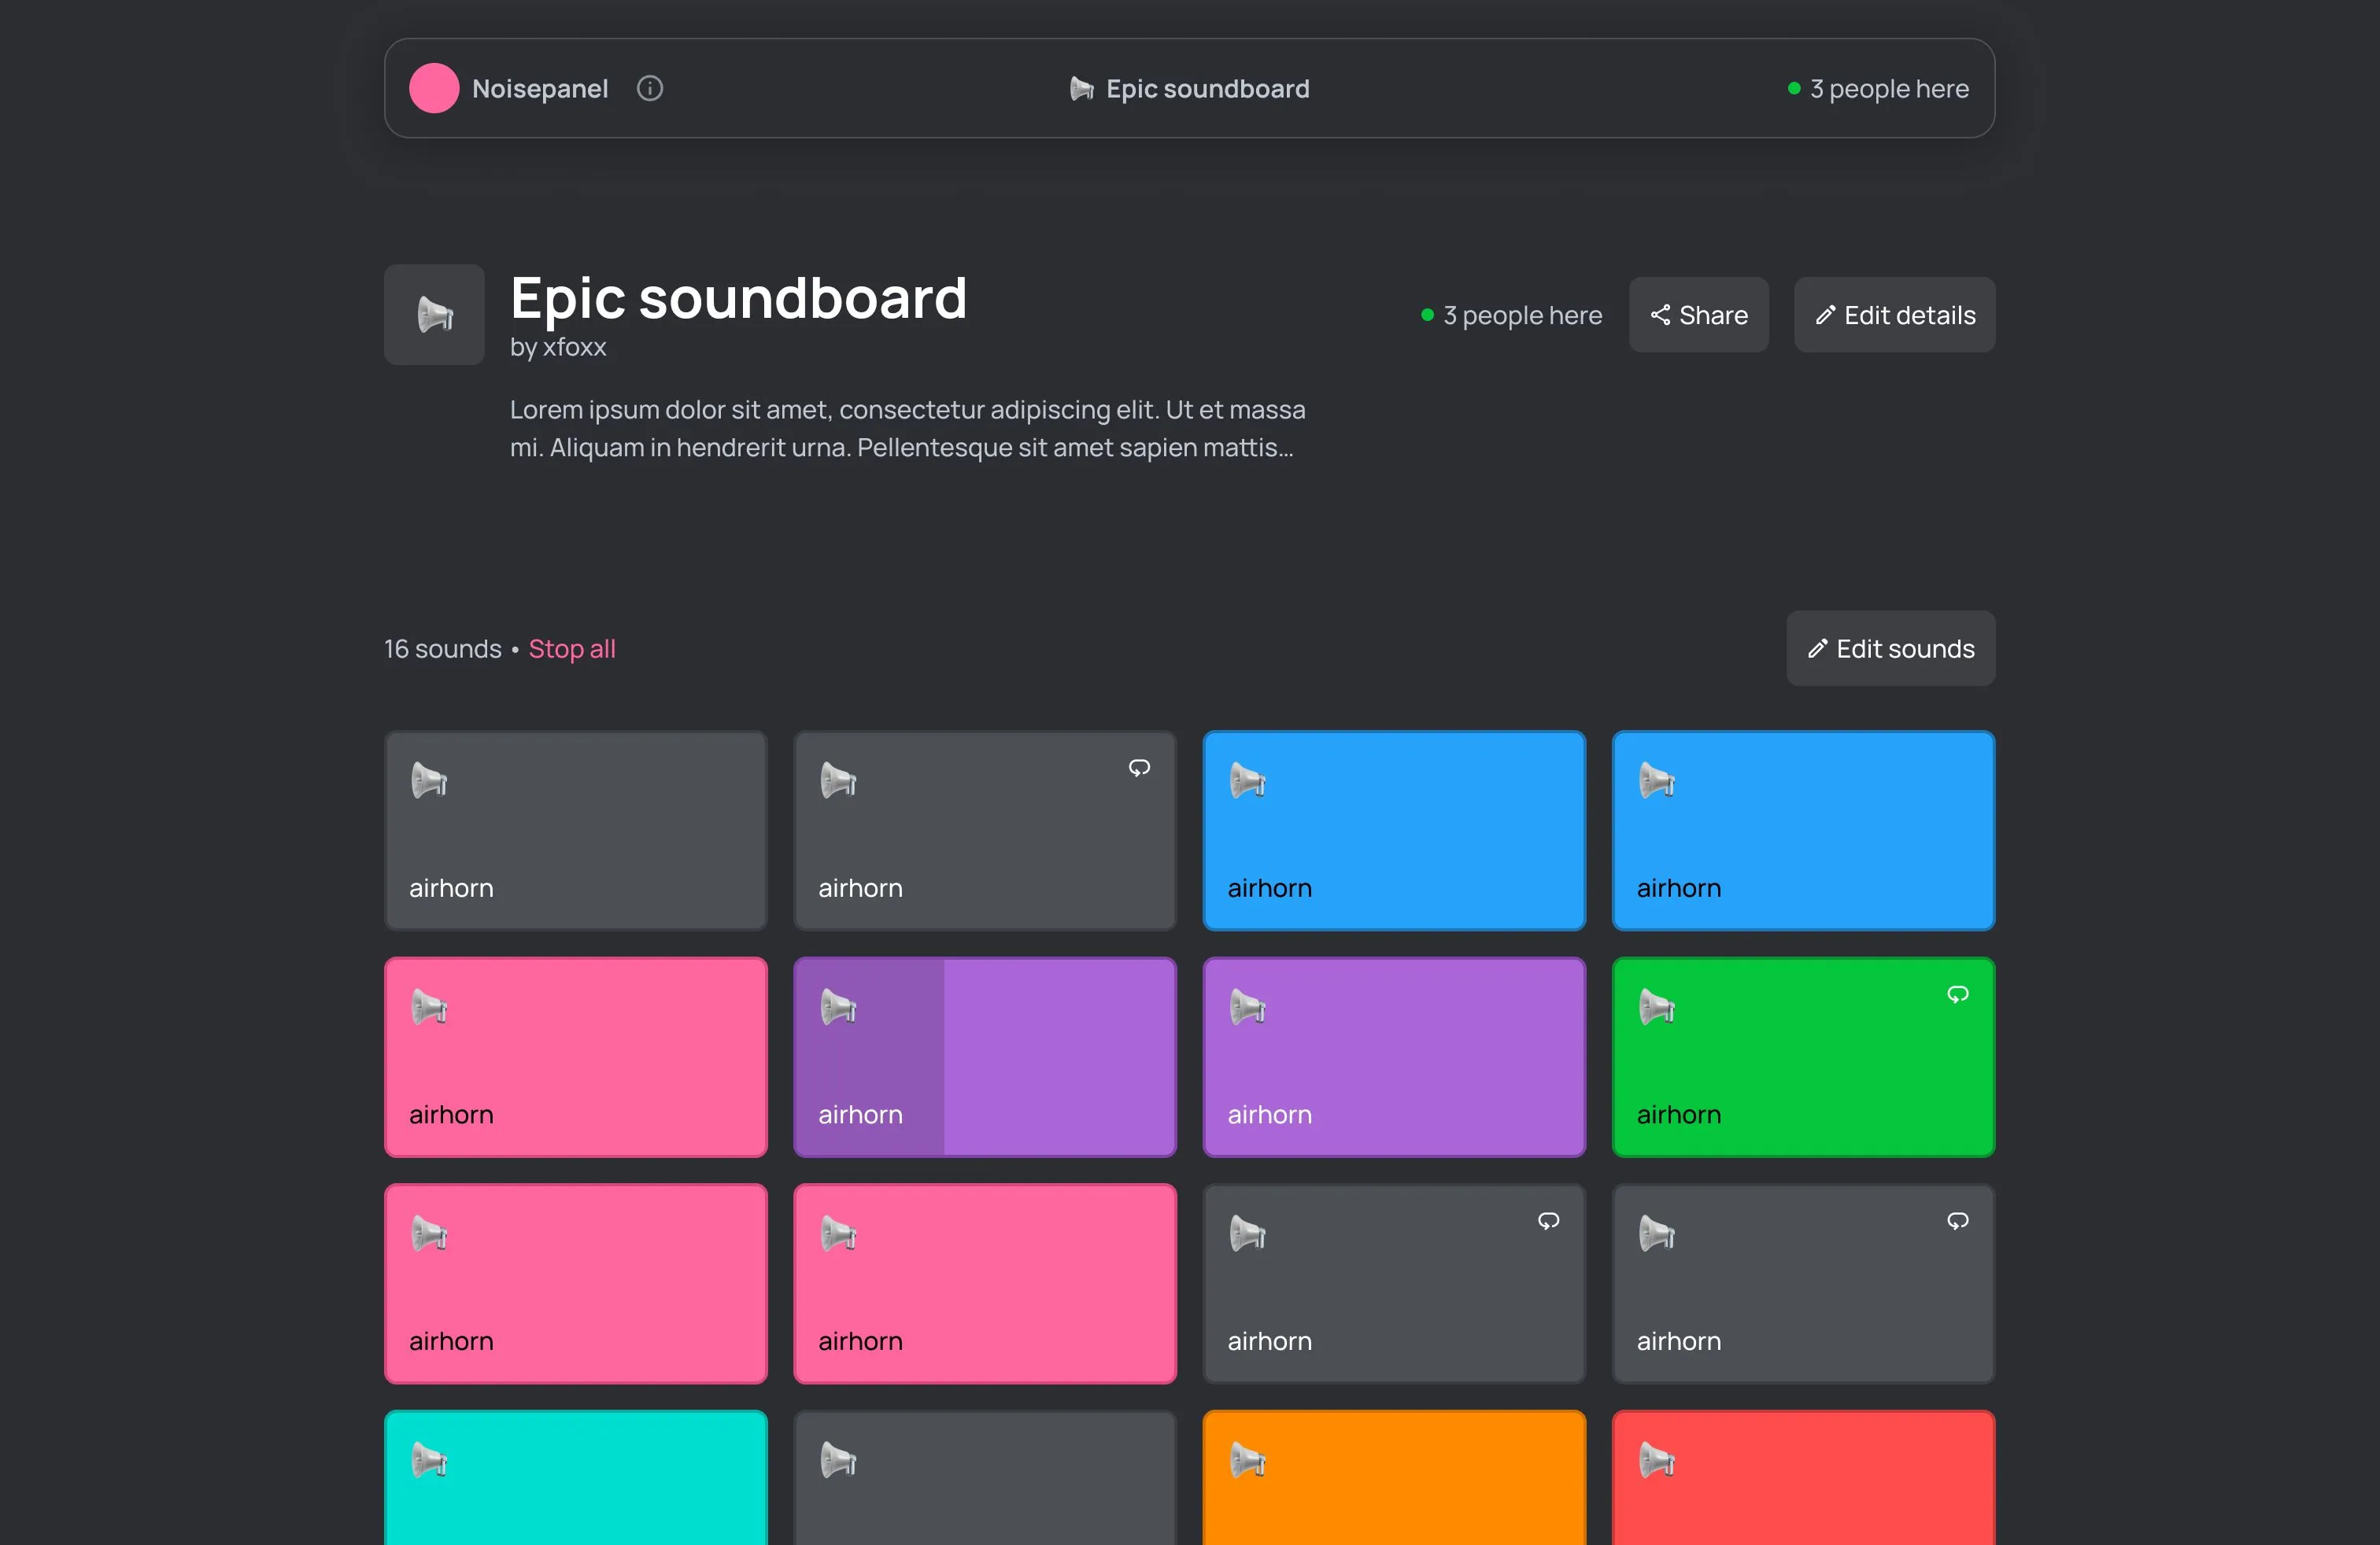The width and height of the screenshot is (2380, 1545).
Task: Click '3 people here' in the top navigation bar
Action: (1878, 89)
